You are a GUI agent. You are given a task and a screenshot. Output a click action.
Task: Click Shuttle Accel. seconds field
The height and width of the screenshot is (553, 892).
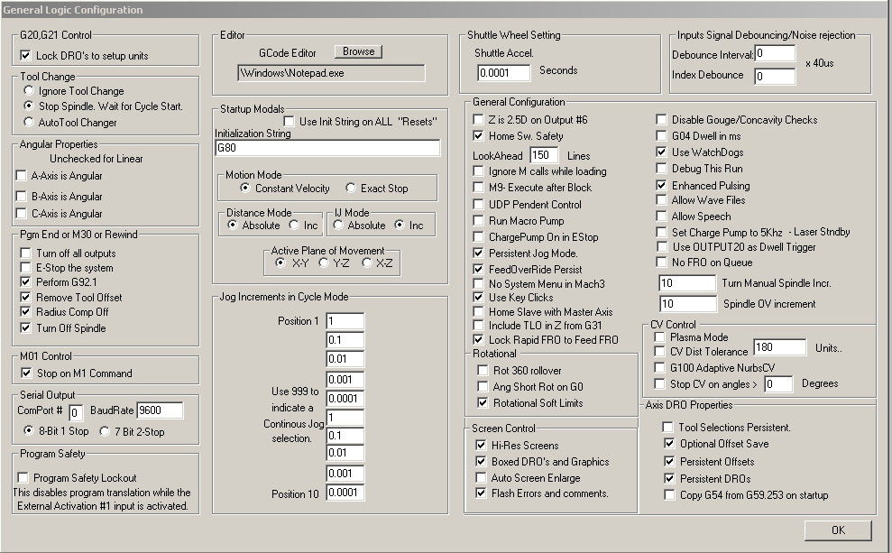(503, 72)
